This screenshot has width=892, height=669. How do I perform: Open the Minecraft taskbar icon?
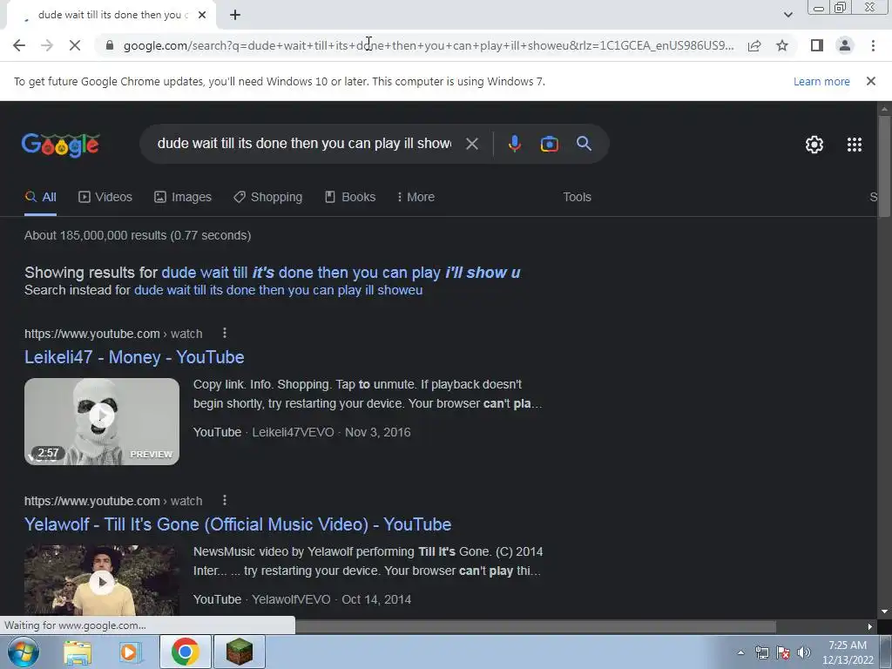(x=240, y=652)
